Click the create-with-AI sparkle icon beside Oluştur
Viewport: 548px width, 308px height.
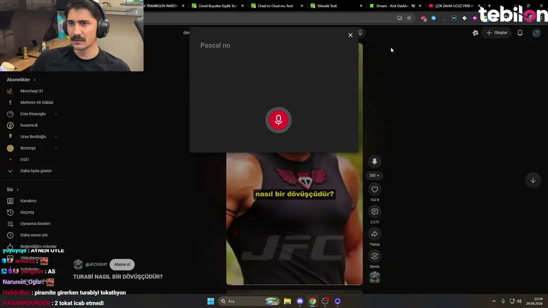click(475, 33)
